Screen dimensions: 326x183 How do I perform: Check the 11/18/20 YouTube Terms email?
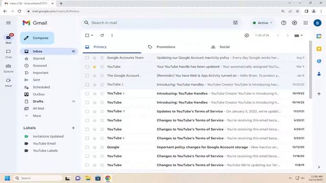pos(87,156)
